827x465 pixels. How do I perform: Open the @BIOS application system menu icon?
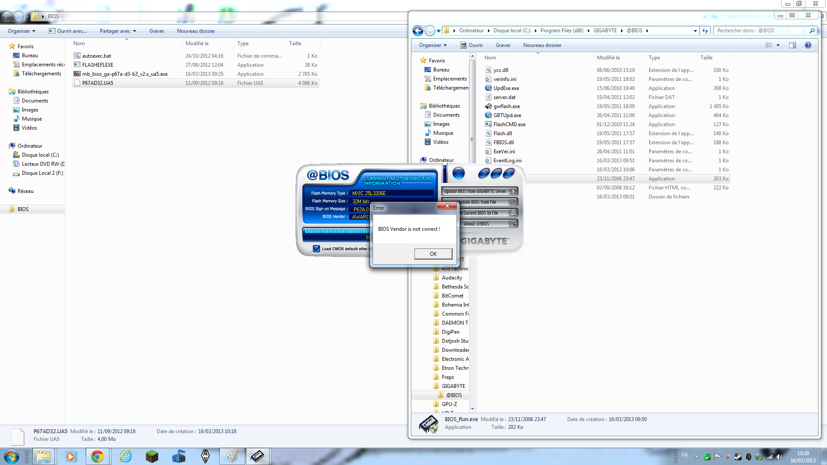(458, 174)
